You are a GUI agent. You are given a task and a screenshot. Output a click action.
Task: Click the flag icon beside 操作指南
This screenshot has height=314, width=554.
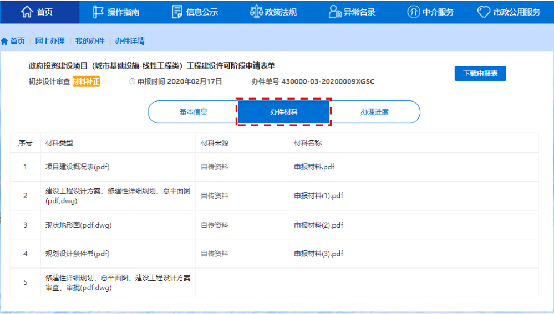98,12
